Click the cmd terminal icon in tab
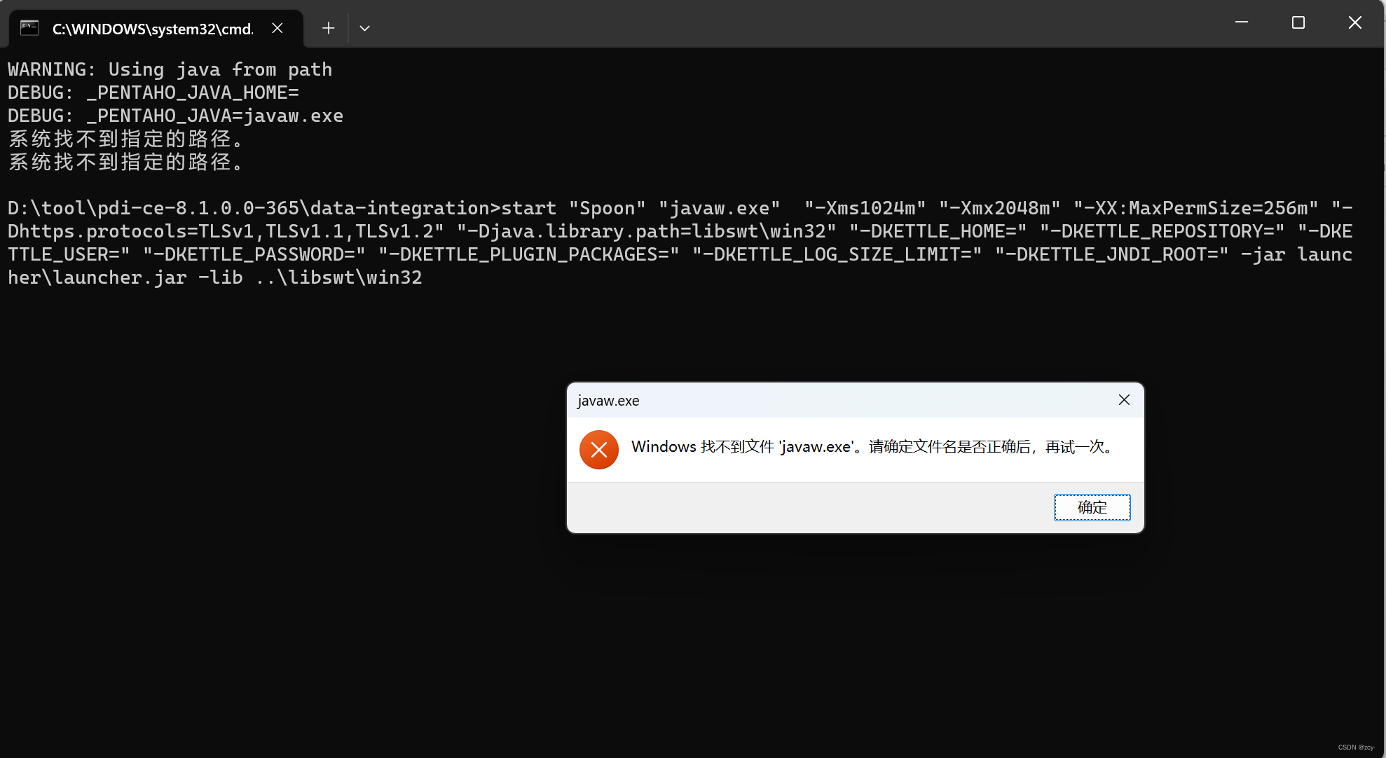Screen dimensions: 1386x758 pyautogui.click(x=29, y=28)
